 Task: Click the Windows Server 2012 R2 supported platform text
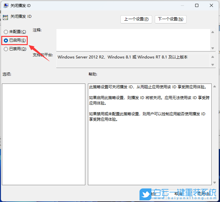click(x=123, y=57)
